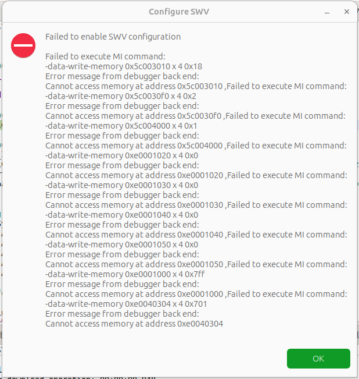The height and width of the screenshot is (379, 359).
Task: Click the data-write-memory 0x5c004000 command line
Action: (121, 126)
